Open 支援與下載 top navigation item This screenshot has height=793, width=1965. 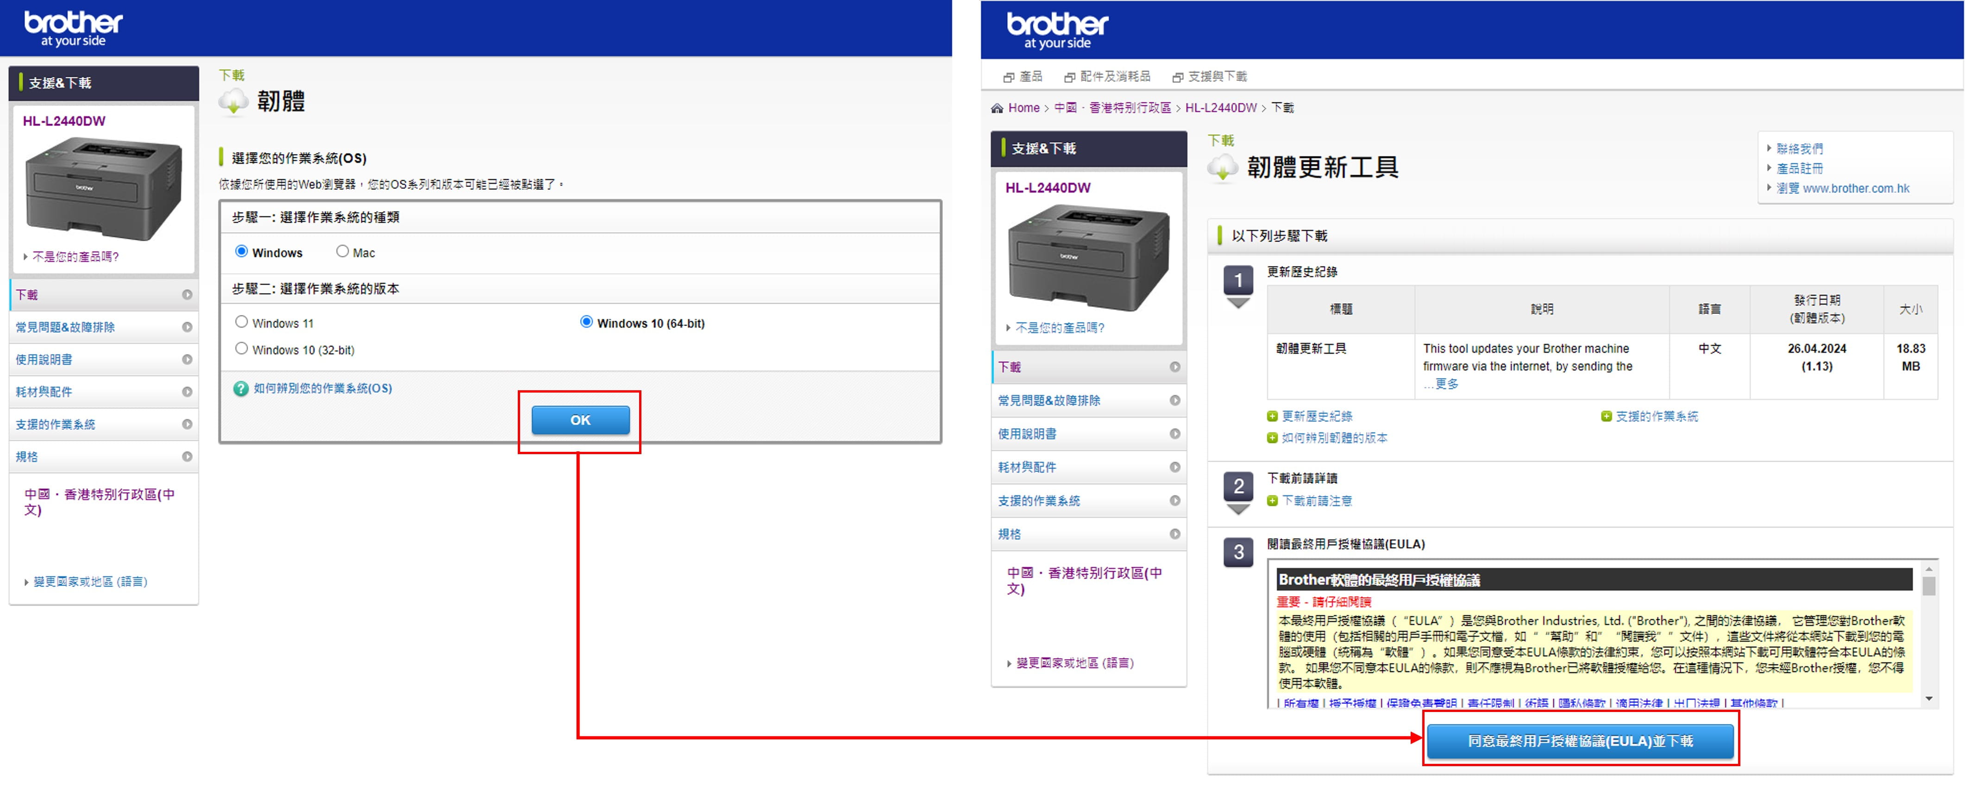[x=1210, y=77]
